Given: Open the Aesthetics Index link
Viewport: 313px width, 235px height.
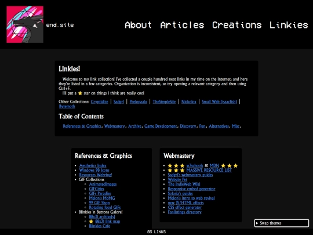Looking at the screenshot, I should pos(93,165).
